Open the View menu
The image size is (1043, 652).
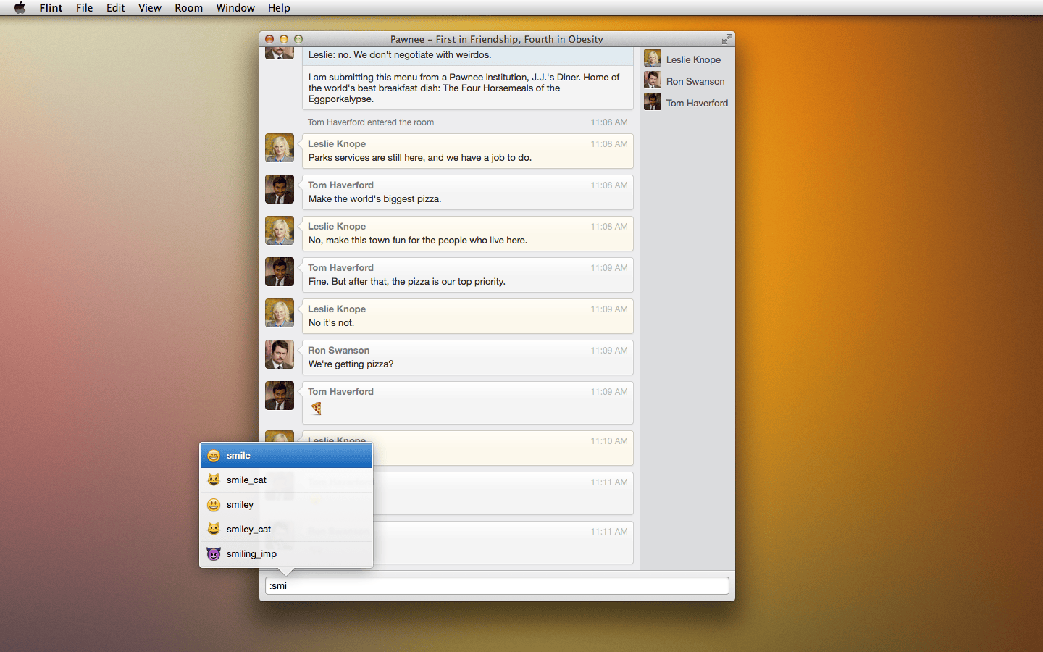coord(150,8)
